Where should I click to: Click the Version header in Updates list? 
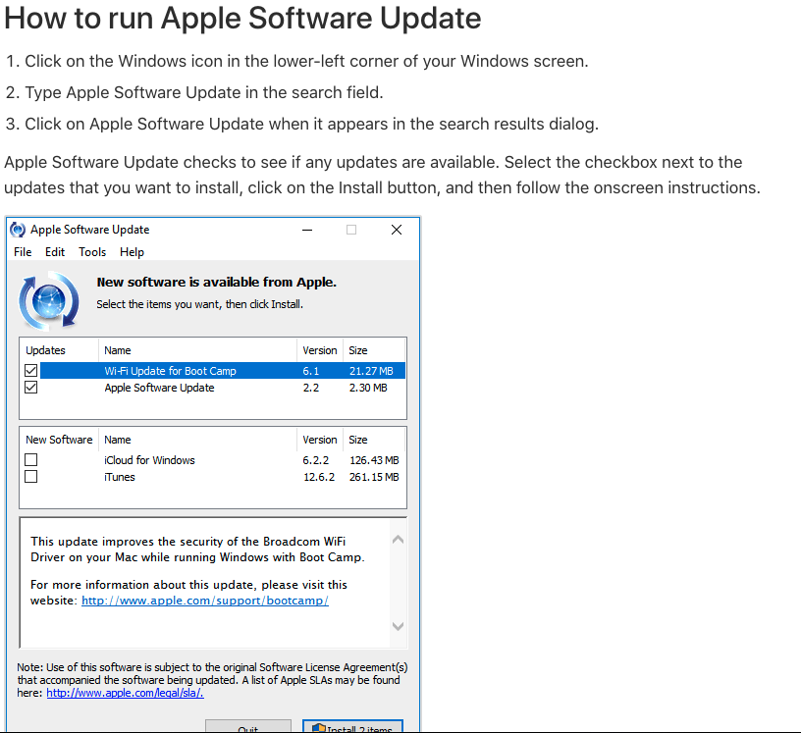pyautogui.click(x=319, y=350)
